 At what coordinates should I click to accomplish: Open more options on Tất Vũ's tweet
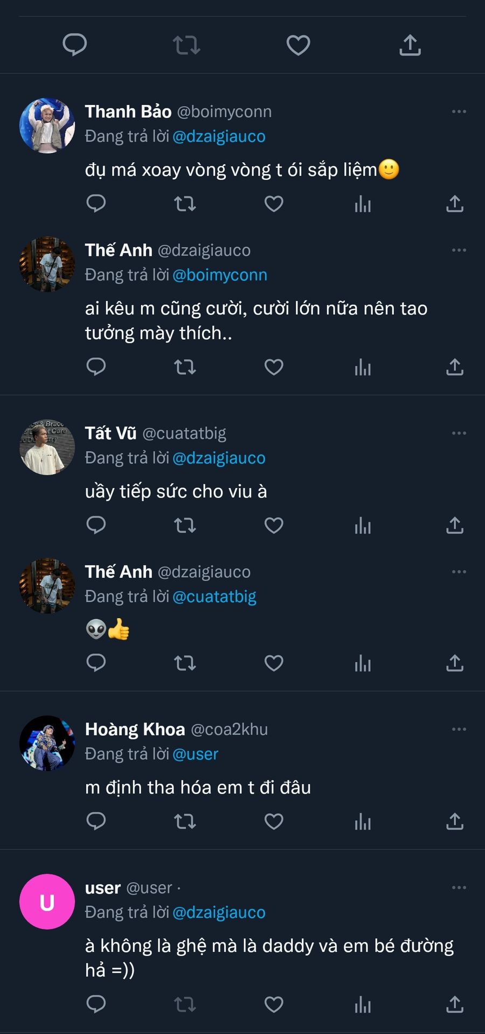(x=459, y=433)
